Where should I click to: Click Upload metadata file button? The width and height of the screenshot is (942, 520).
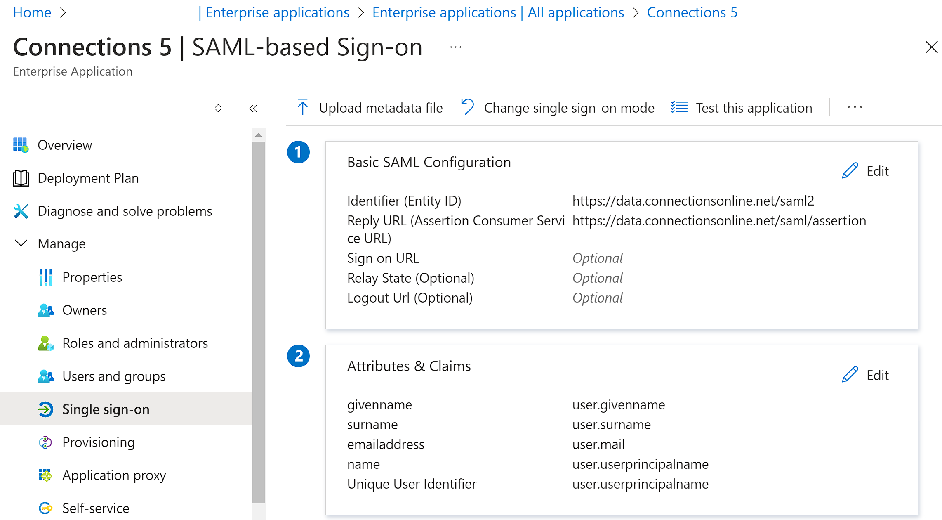[370, 108]
